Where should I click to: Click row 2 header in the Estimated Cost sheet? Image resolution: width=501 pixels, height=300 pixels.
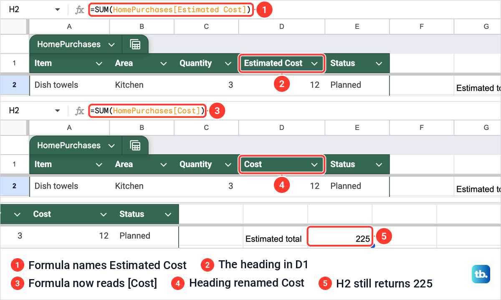pyautogui.click(x=14, y=85)
